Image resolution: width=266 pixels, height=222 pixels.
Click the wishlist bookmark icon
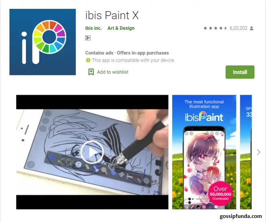click(x=91, y=72)
